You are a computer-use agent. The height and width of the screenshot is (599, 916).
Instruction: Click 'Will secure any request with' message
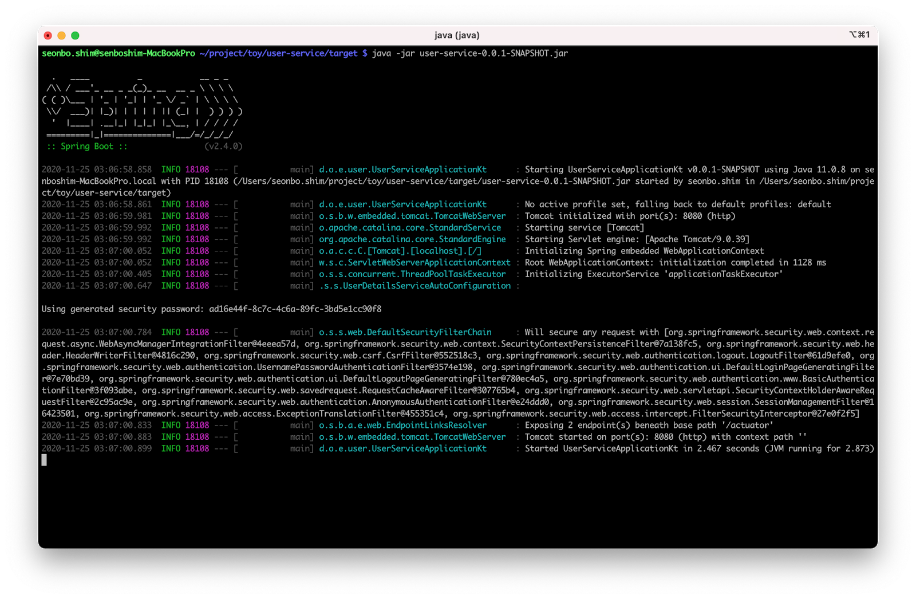pos(592,332)
